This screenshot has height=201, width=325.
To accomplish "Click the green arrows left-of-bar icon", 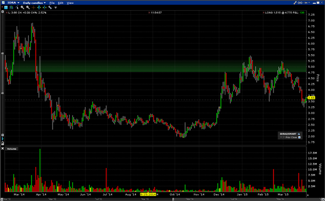I will tap(39, 8).
